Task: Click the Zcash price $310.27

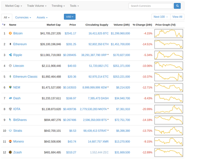Action: (71, 152)
